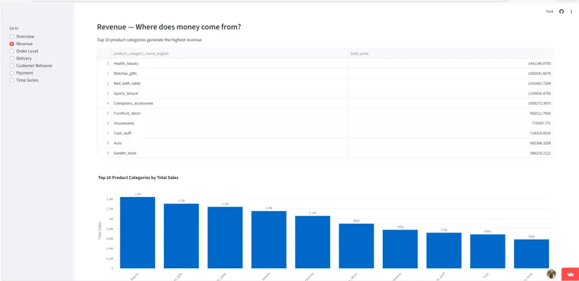The width and height of the screenshot is (579, 281).
Task: Click the red Streamlit crown badge
Action: click(570, 275)
